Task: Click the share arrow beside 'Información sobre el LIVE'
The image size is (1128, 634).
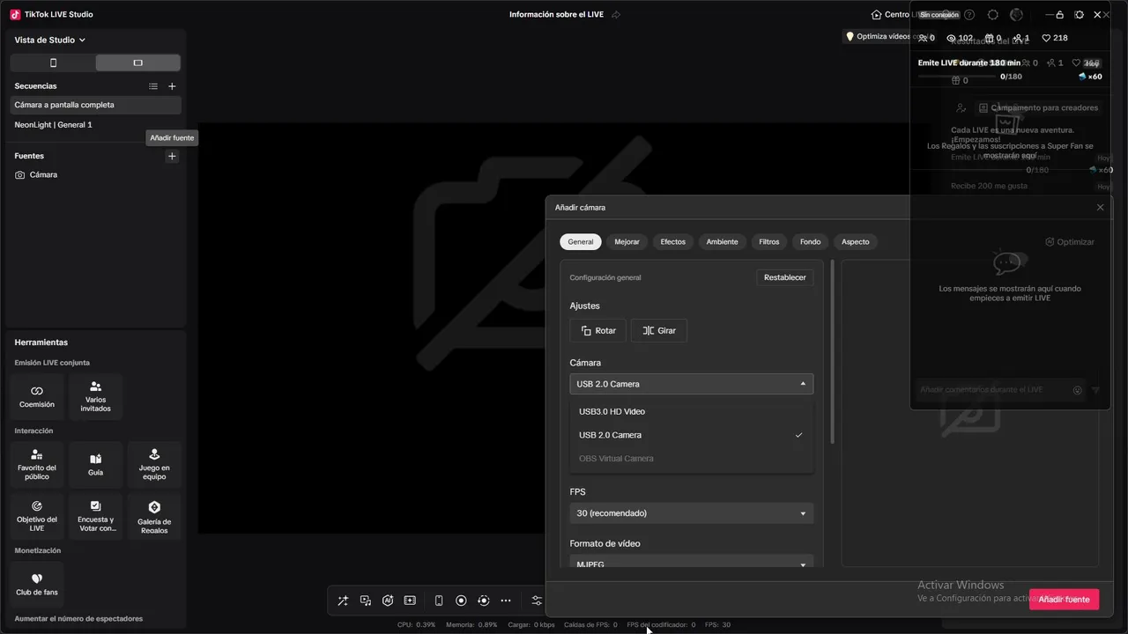Action: click(x=616, y=15)
